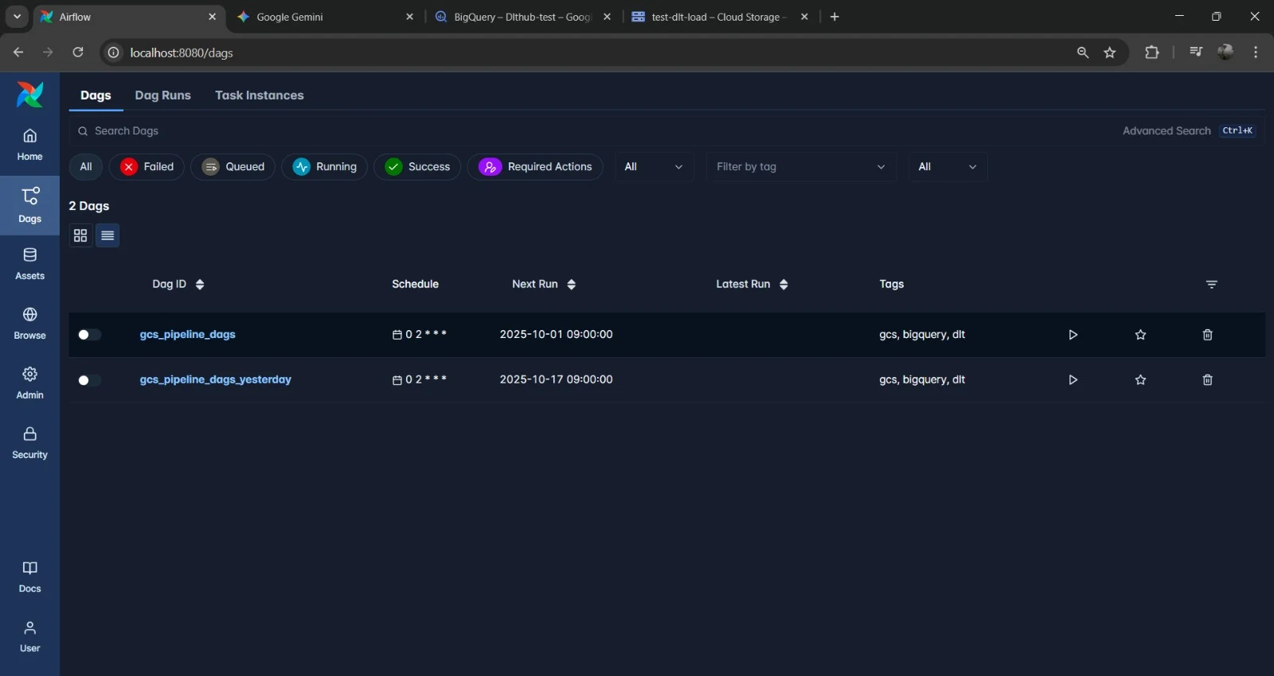
Task: Delete the gcs_pipeline_dags DAG
Action: coord(1207,335)
